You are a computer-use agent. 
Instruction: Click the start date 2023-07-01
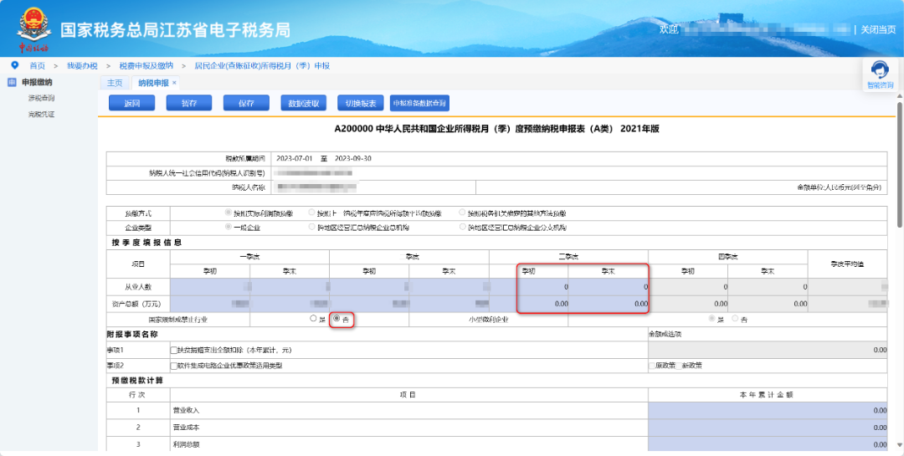coord(295,158)
